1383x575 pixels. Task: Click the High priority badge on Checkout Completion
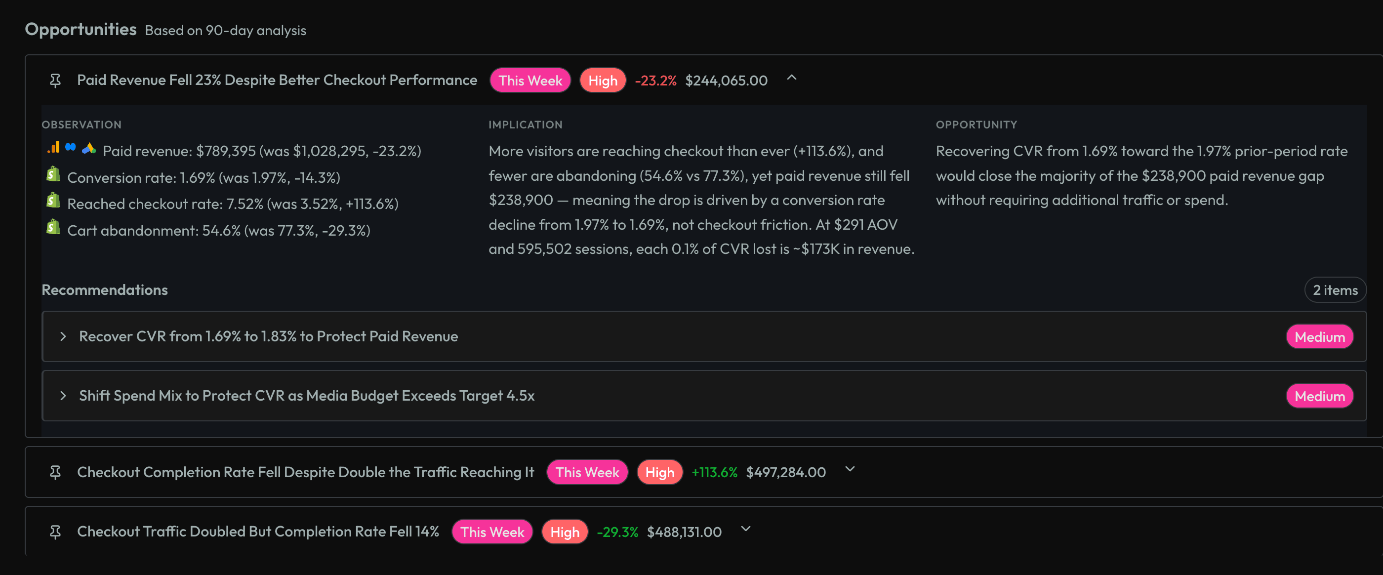(659, 472)
